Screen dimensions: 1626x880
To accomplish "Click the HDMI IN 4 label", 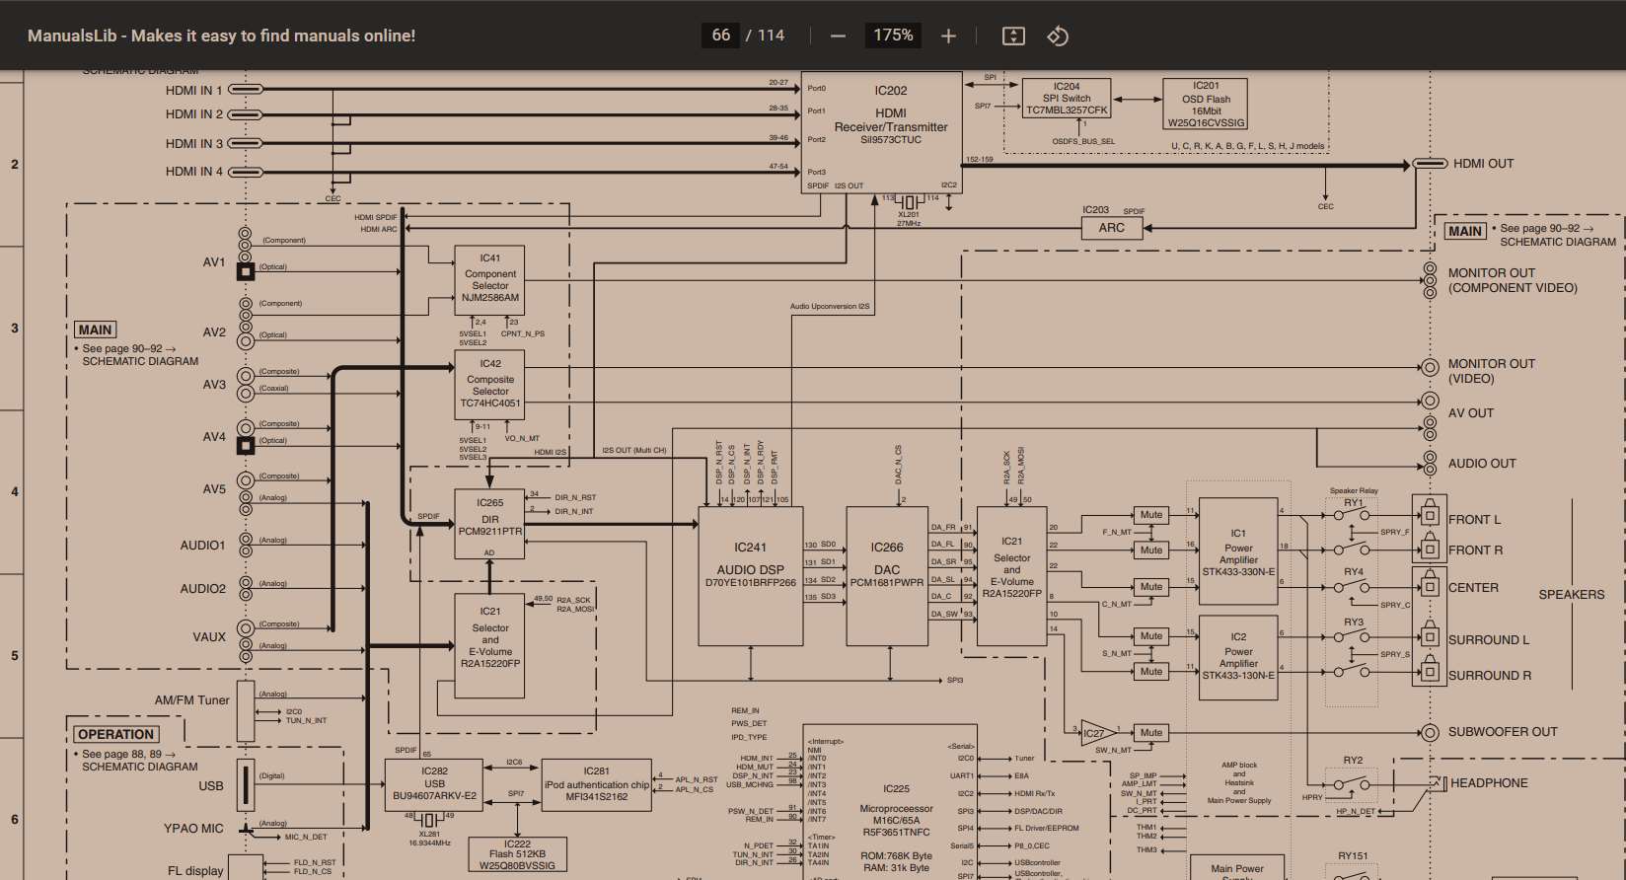I will click(x=193, y=172).
